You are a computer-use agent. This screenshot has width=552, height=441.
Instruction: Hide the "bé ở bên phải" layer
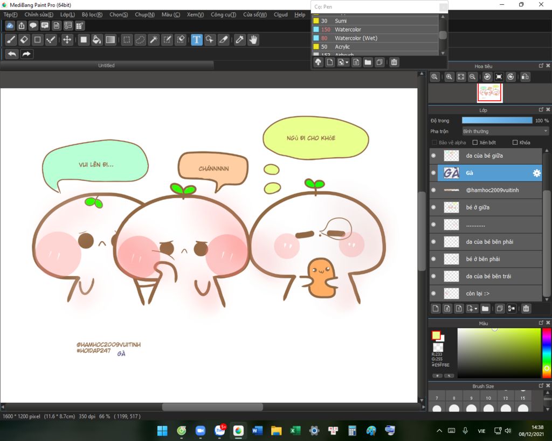tap(433, 259)
